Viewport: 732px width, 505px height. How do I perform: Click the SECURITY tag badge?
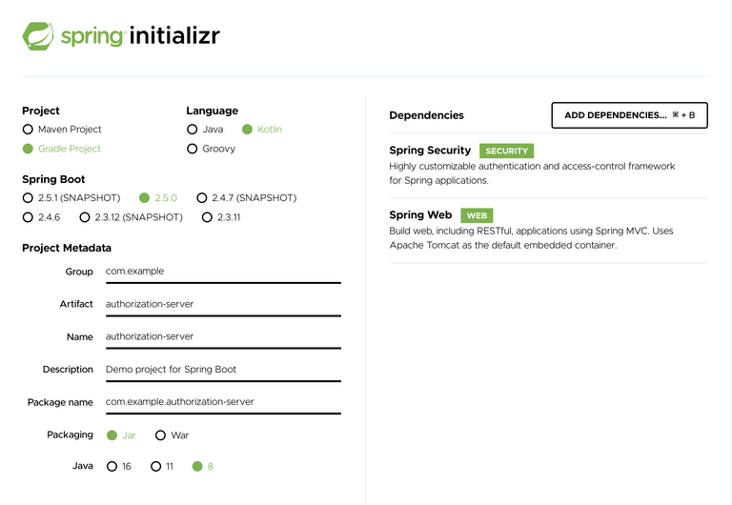[x=506, y=151]
